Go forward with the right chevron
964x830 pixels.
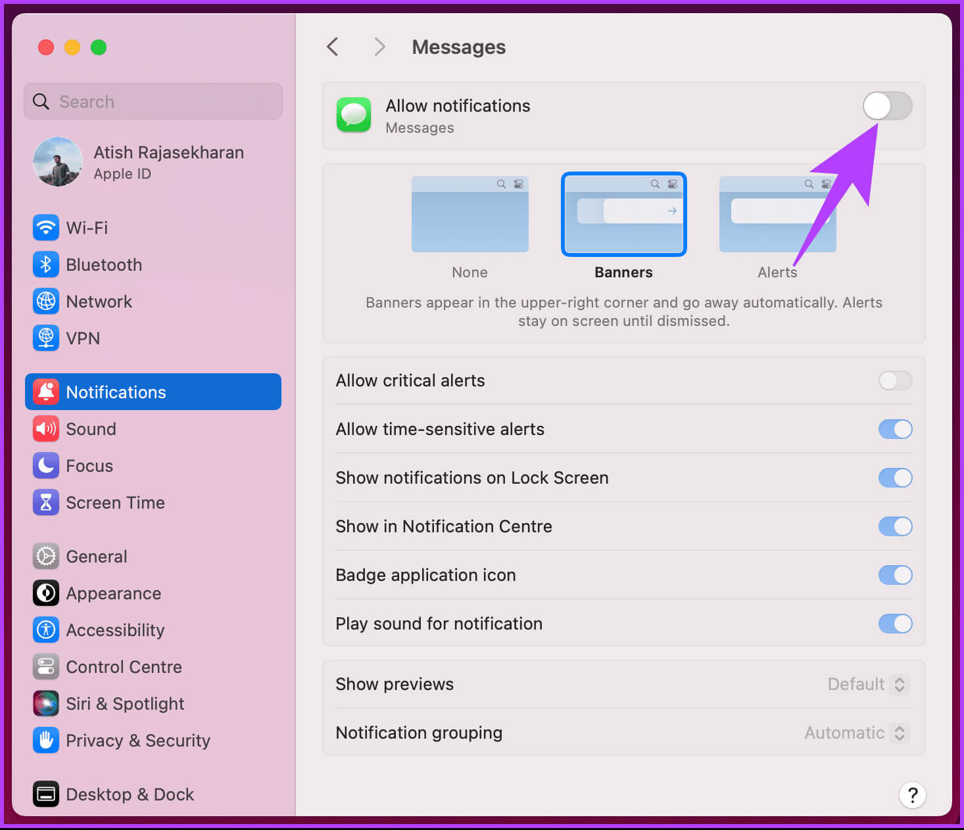click(379, 47)
